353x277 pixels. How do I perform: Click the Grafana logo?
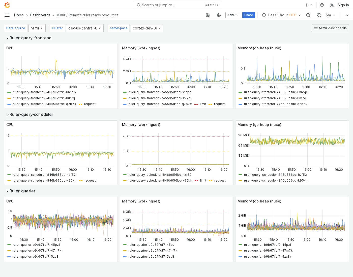point(7,5)
